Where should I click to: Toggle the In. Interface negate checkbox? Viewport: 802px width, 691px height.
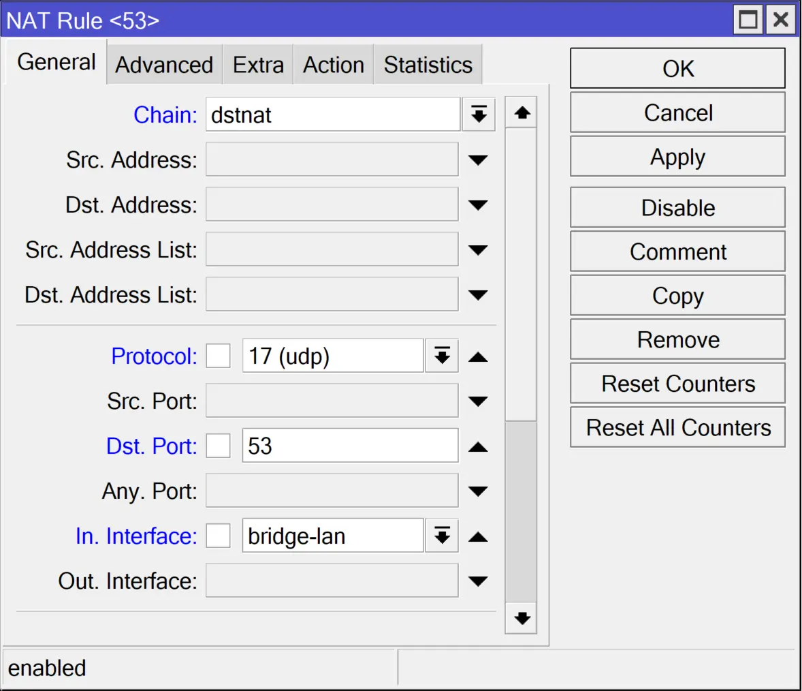(x=218, y=536)
